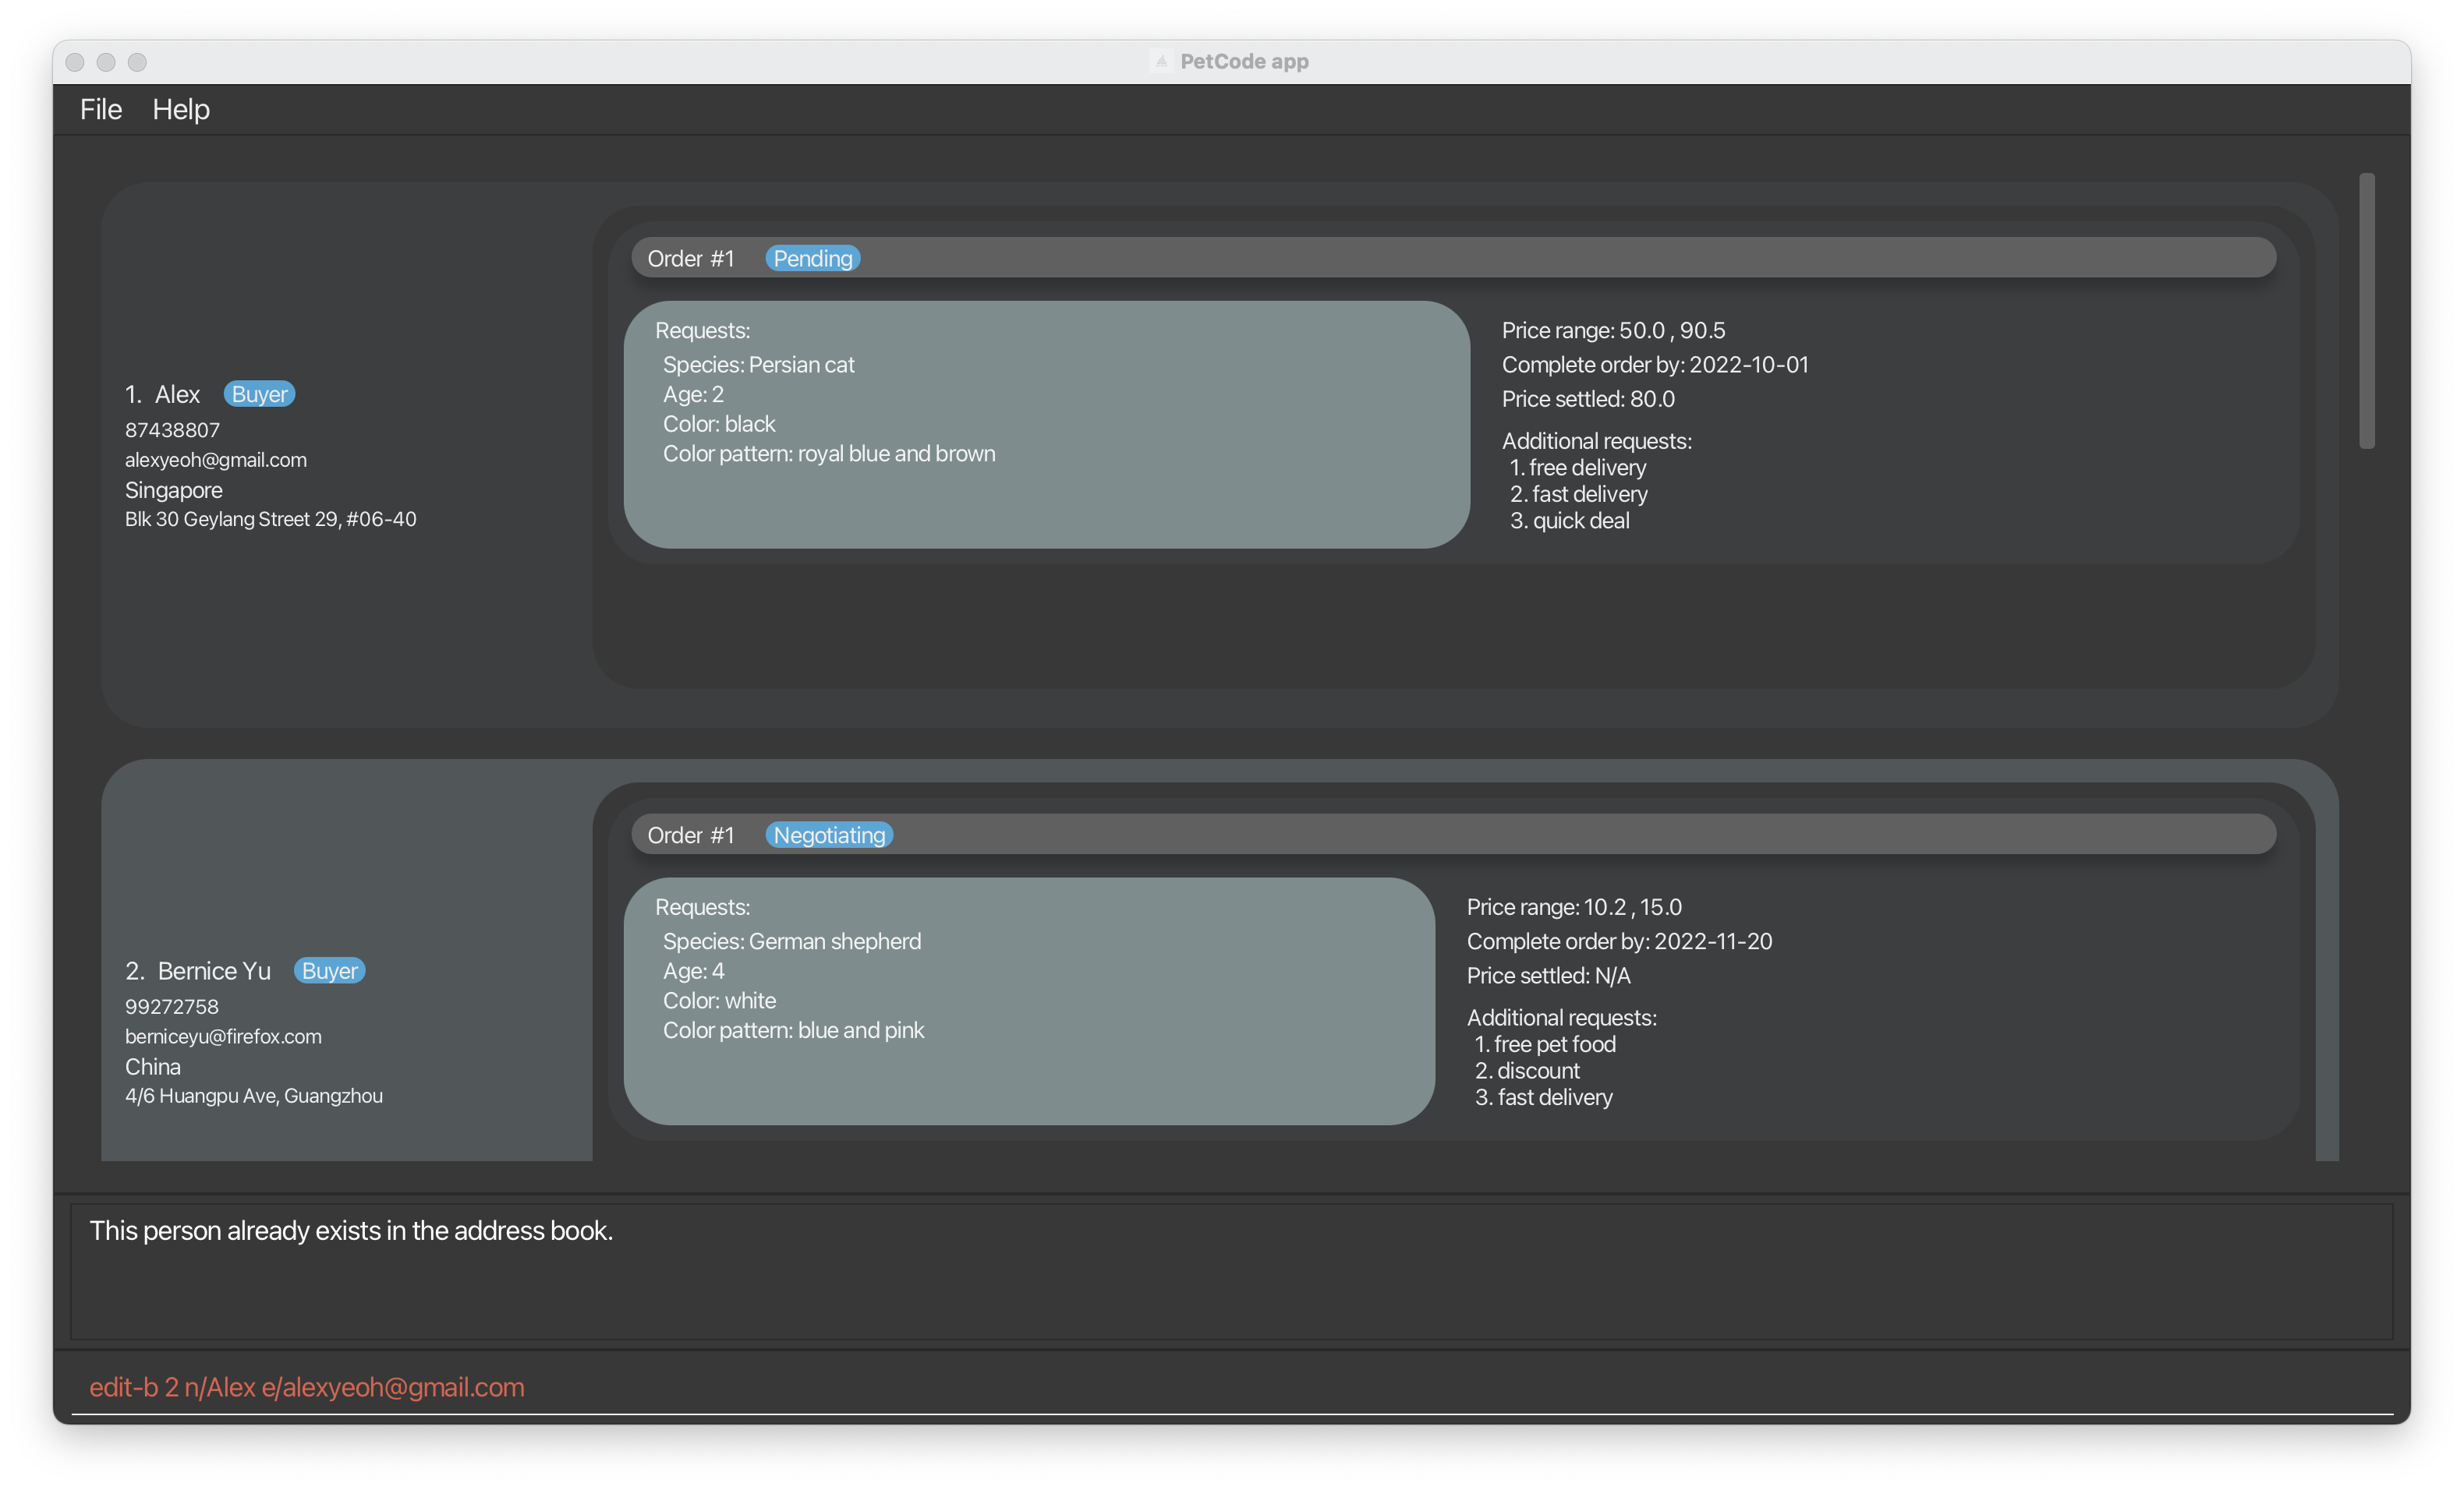Image resolution: width=2464 pixels, height=1490 pixels.
Task: Click the vertical scrollbar thumb
Action: click(x=2366, y=310)
